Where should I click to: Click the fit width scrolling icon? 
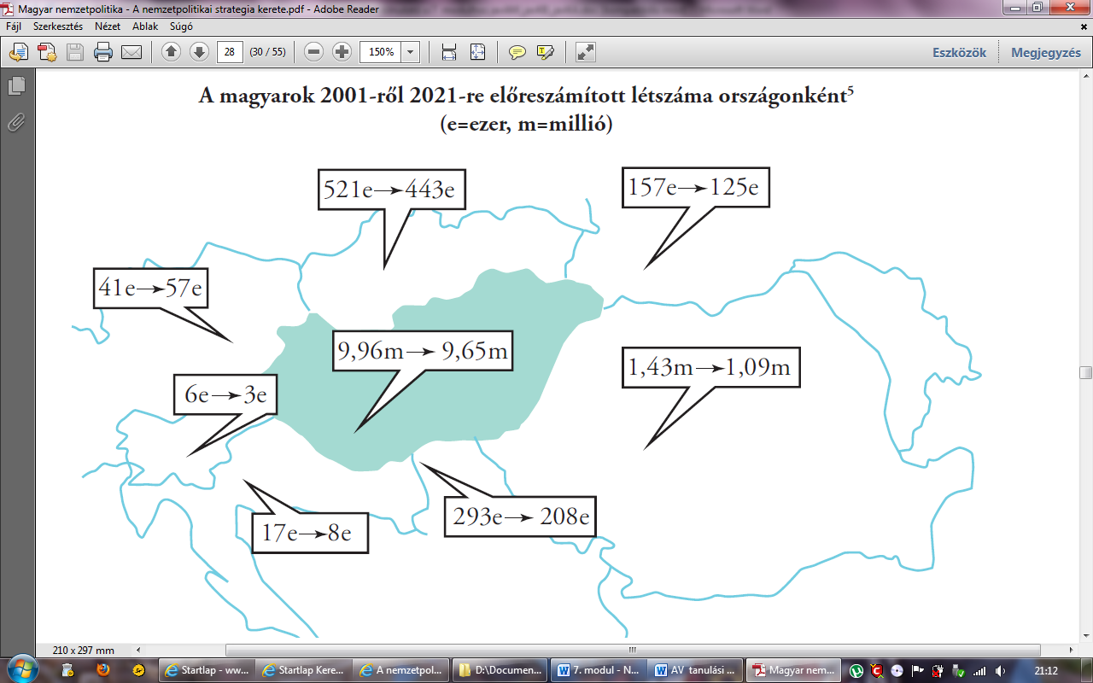coord(449,52)
